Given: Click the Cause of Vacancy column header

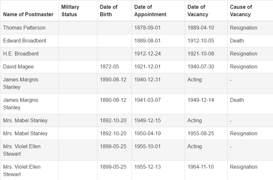Looking at the screenshot, I should pyautogui.click(x=241, y=11).
